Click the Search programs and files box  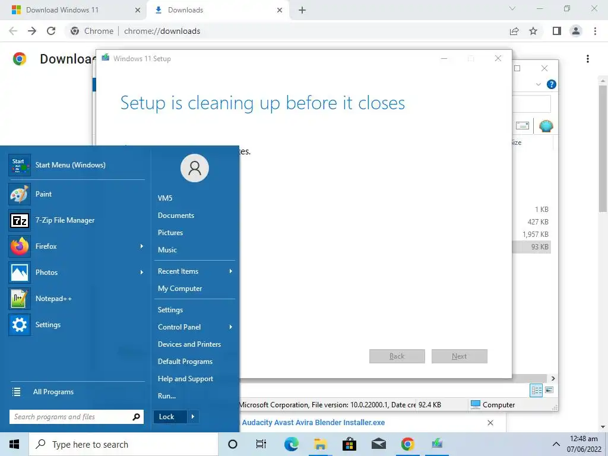[x=77, y=417]
